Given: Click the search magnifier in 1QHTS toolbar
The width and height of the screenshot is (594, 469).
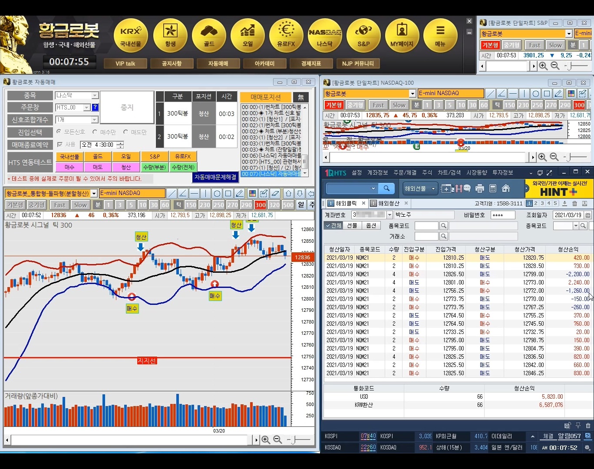Looking at the screenshot, I should click(x=386, y=188).
